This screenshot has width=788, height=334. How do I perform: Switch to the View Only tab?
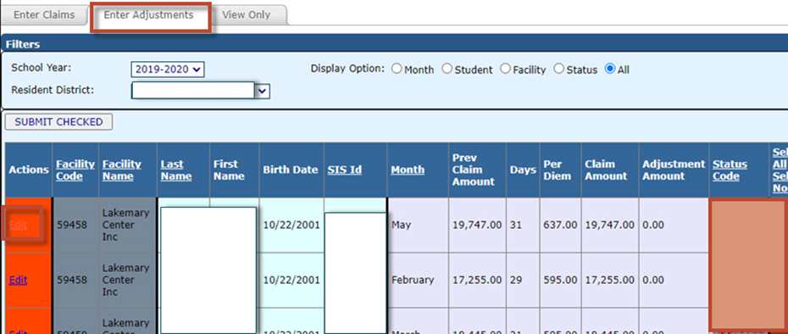click(x=247, y=15)
